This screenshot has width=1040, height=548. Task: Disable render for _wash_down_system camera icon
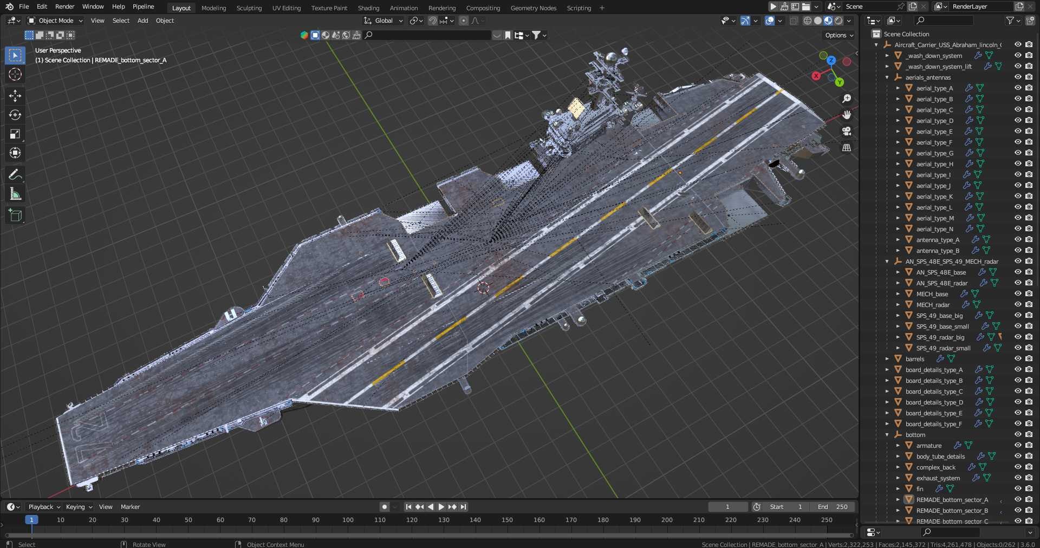[x=1029, y=55]
